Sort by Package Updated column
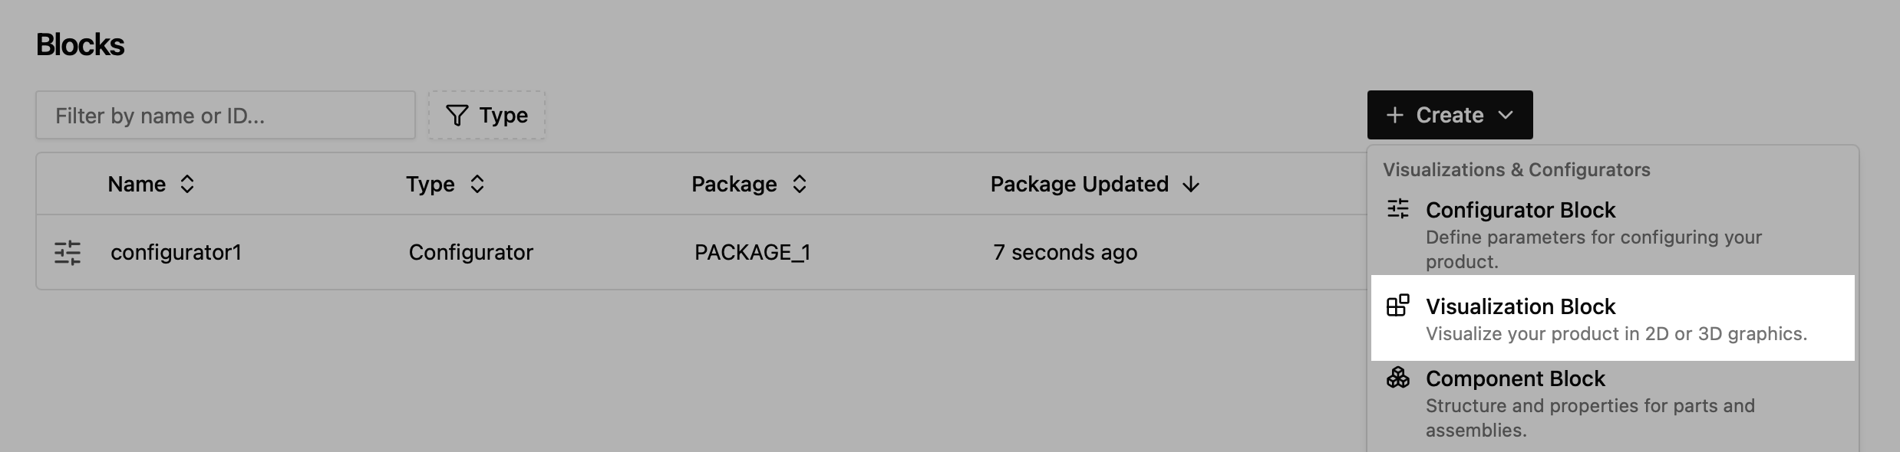Image resolution: width=1900 pixels, height=452 pixels. tap(1094, 184)
